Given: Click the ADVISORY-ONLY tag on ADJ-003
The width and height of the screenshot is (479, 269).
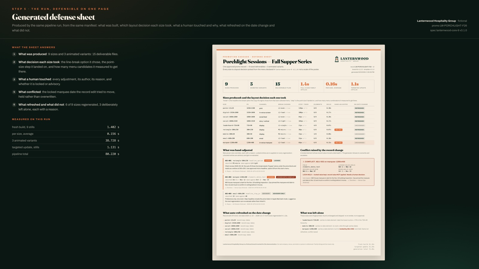Looking at the screenshot, I should (x=279, y=193).
